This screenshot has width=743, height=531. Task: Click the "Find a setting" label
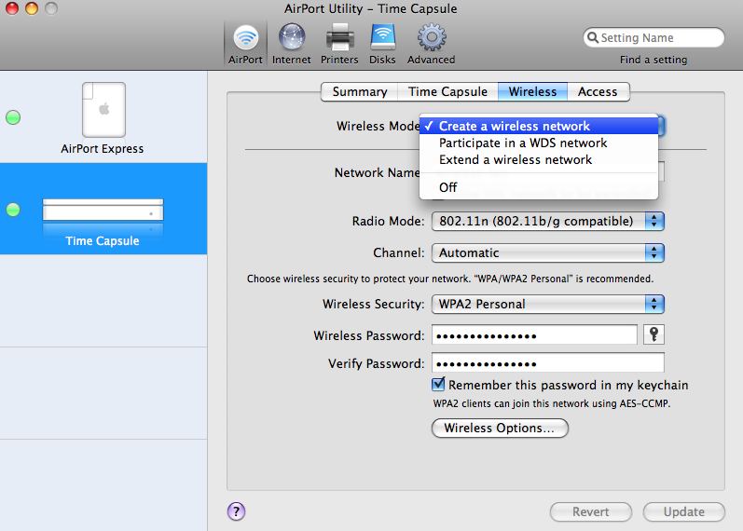click(654, 60)
